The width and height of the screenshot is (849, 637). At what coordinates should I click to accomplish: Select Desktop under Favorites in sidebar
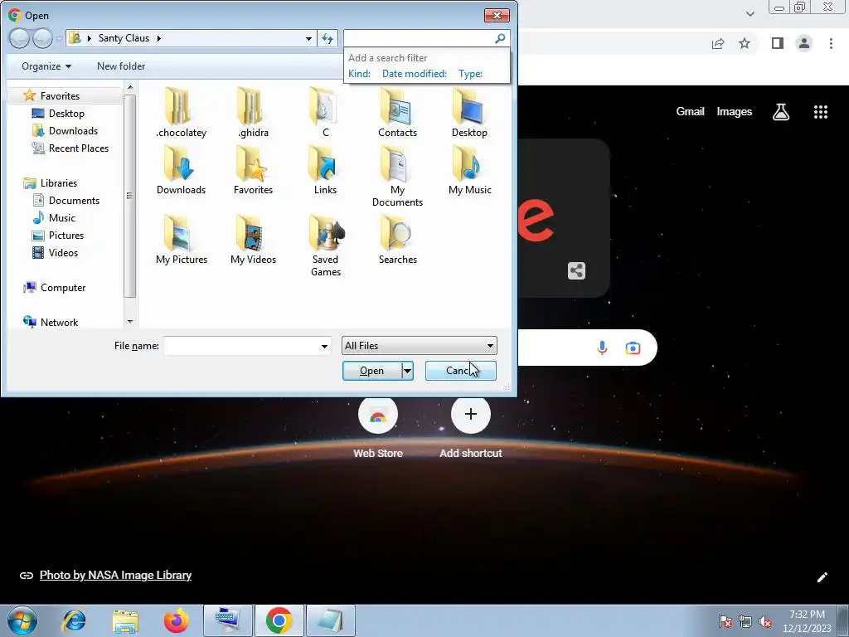point(66,113)
